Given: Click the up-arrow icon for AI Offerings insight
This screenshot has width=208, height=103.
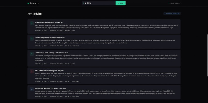Looking at the screenshot, I should 32,54.
